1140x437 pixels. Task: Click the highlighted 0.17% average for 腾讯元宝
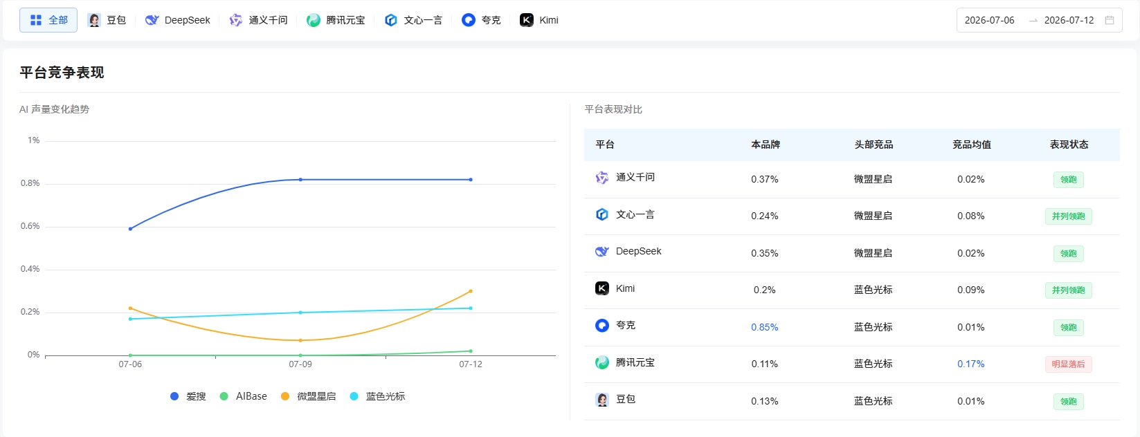(x=971, y=364)
